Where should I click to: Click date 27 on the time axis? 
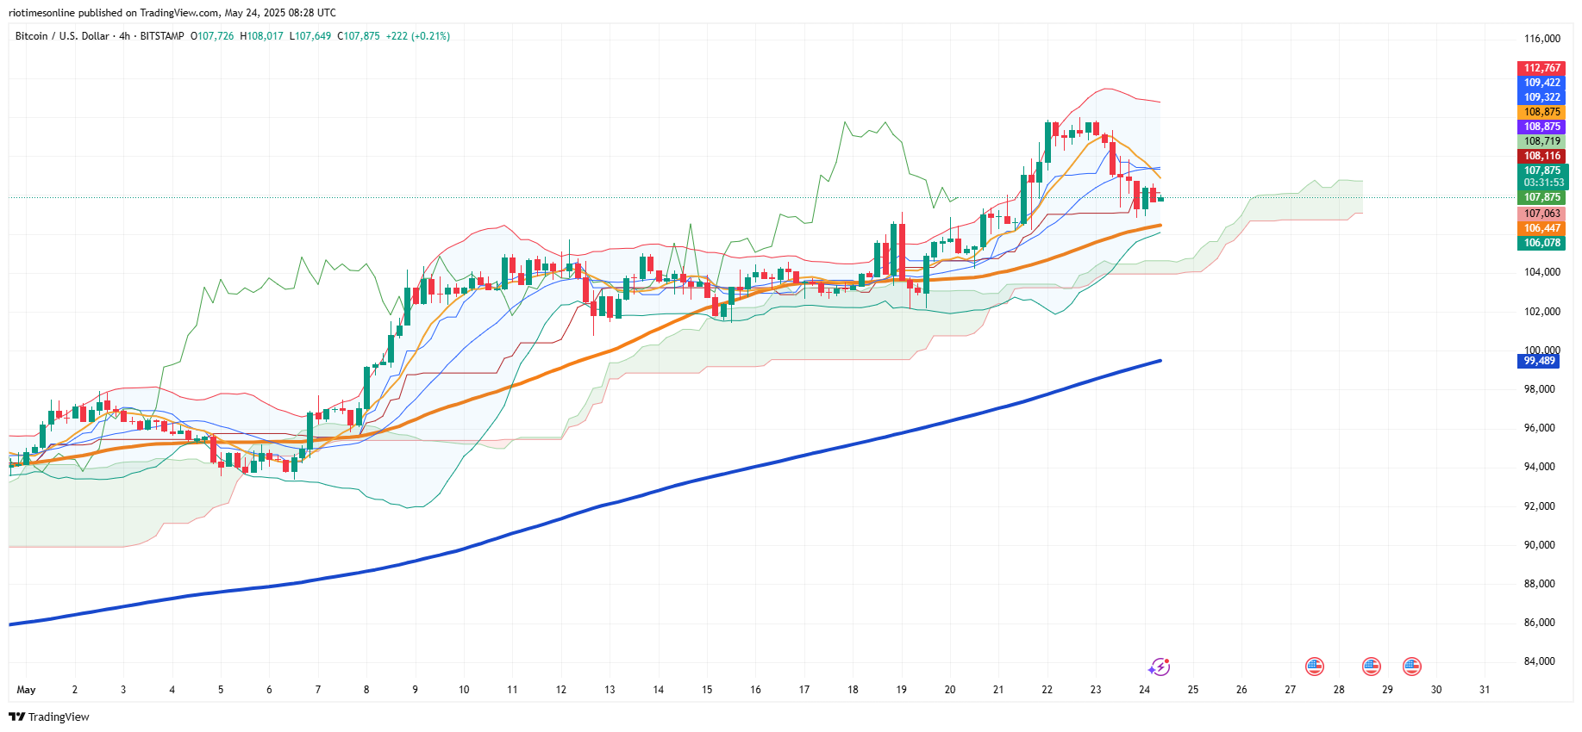(x=1290, y=690)
